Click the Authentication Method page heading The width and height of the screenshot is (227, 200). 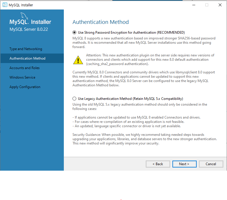(x=101, y=22)
